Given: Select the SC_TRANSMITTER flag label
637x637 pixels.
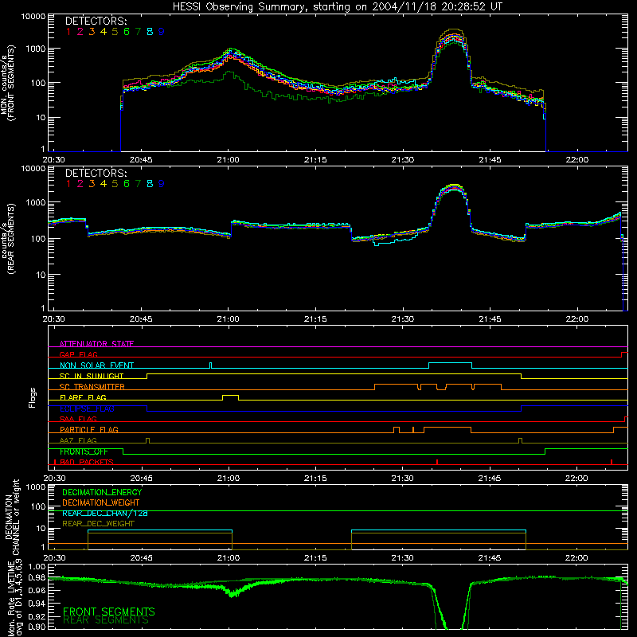Looking at the screenshot, I should [x=92, y=386].
